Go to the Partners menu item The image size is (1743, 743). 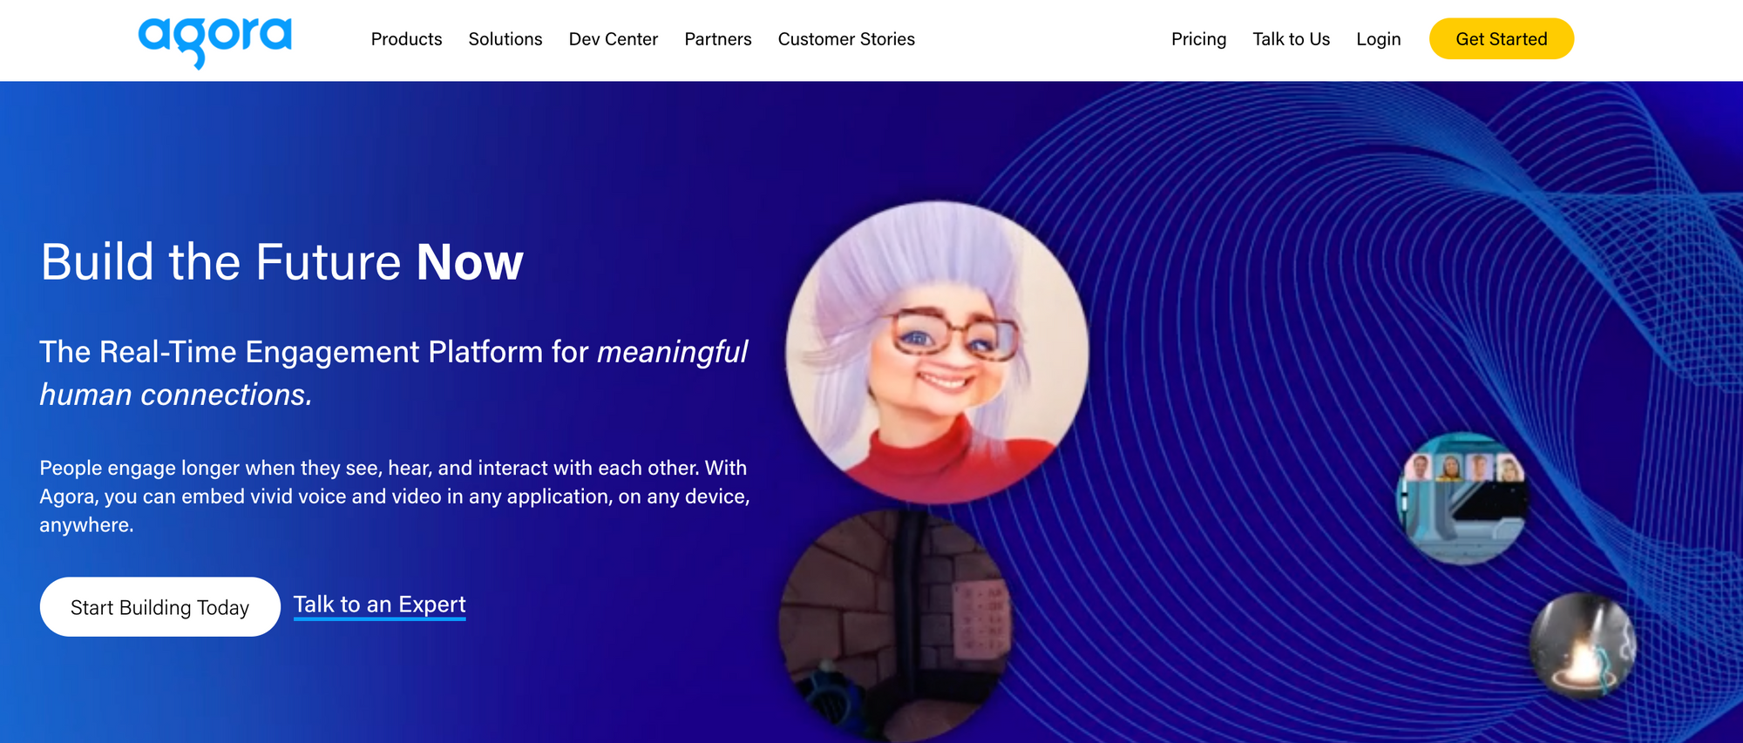pyautogui.click(x=718, y=39)
